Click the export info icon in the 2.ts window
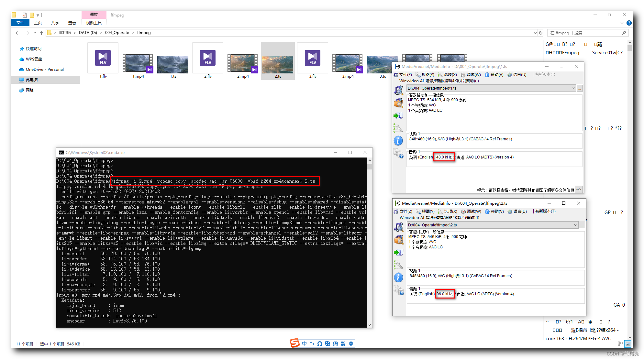The image size is (644, 359). (399, 252)
